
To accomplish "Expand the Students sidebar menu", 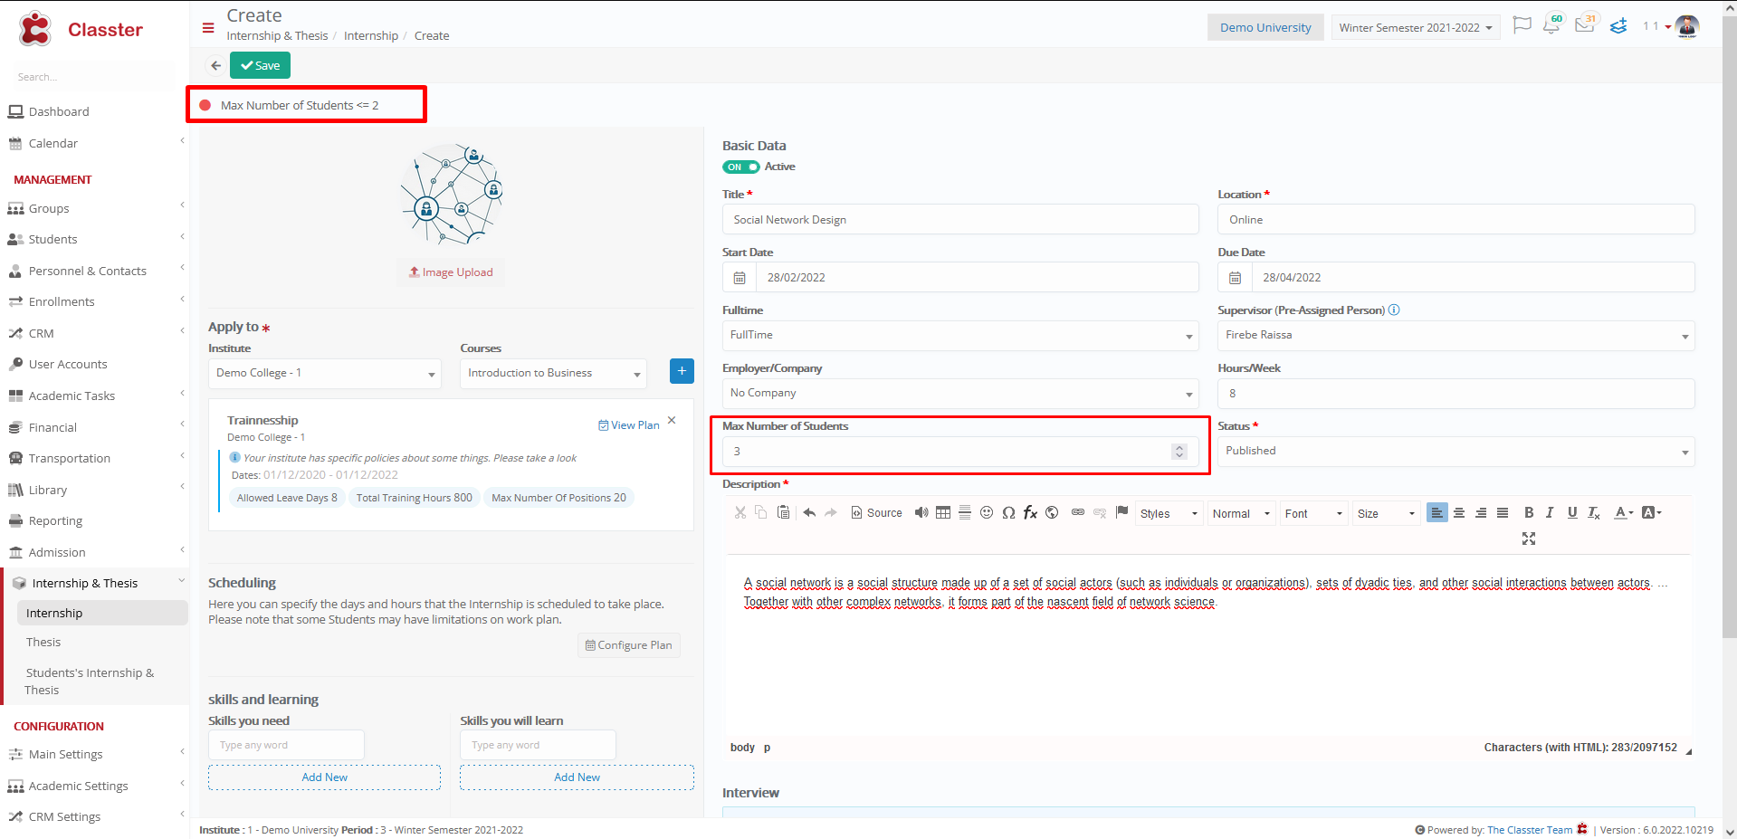I will coord(94,239).
